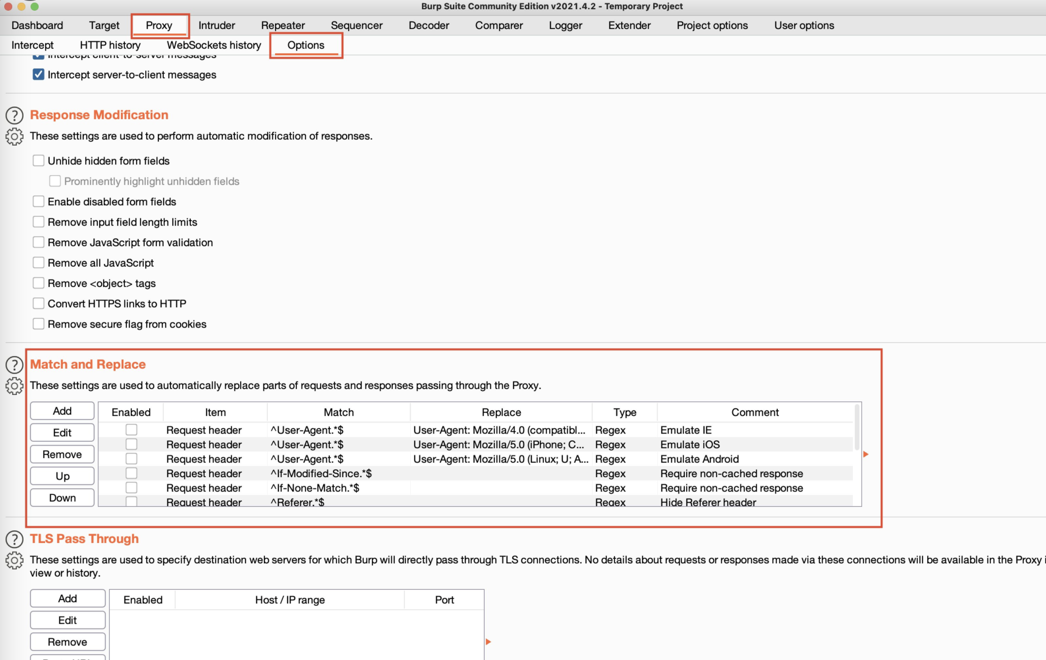Enable Unhide hidden form fields
The image size is (1046, 660).
point(38,161)
